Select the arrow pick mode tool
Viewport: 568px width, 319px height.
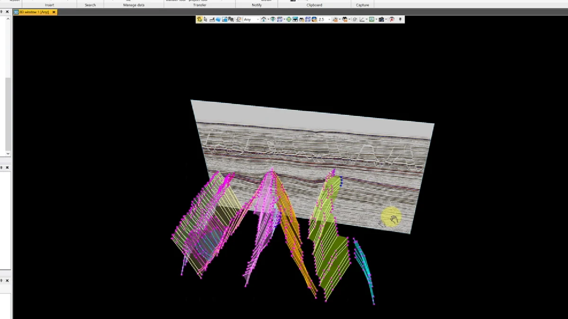click(x=205, y=19)
